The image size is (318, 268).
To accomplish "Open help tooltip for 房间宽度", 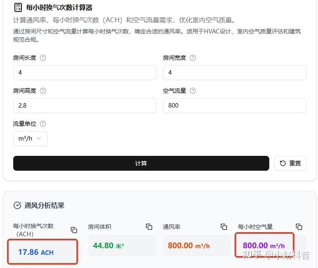I will point(193,58).
